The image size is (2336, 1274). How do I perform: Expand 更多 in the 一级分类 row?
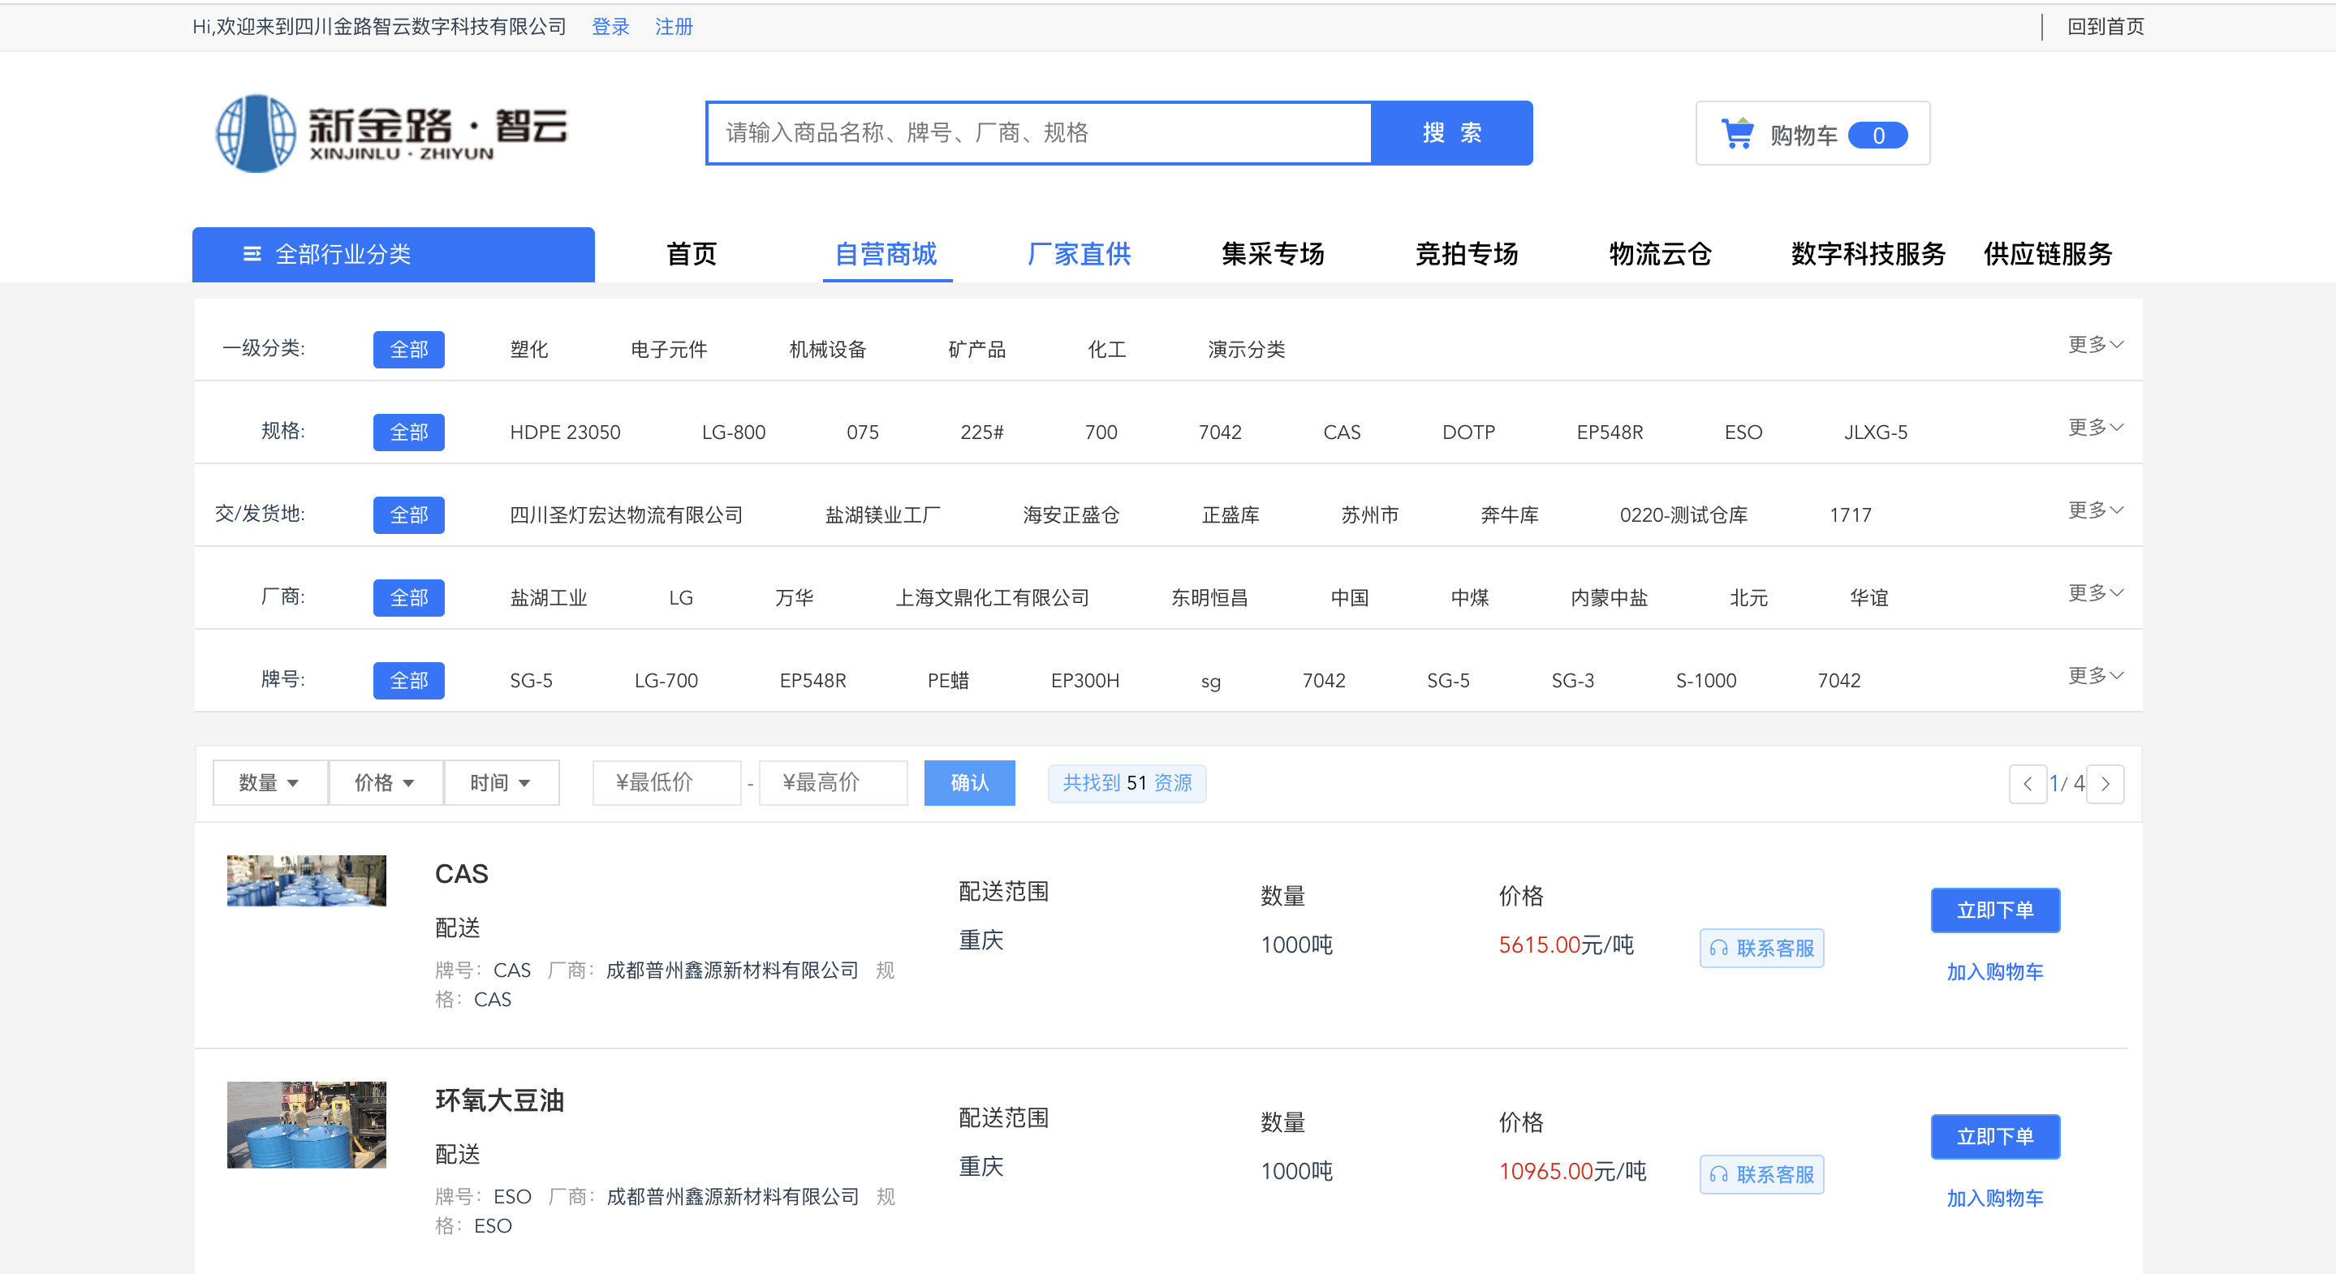2096,345
